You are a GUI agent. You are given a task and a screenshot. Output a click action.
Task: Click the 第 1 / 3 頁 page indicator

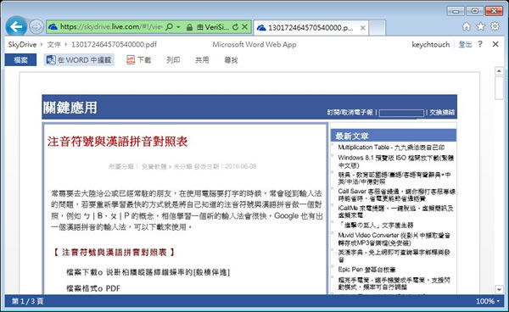(x=28, y=301)
